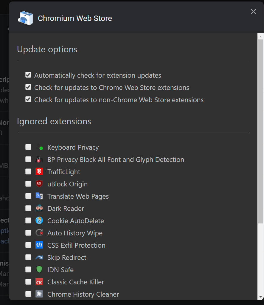Click the CSS Exfil Protection icon
Image resolution: width=264 pixels, height=305 pixels.
point(39,245)
